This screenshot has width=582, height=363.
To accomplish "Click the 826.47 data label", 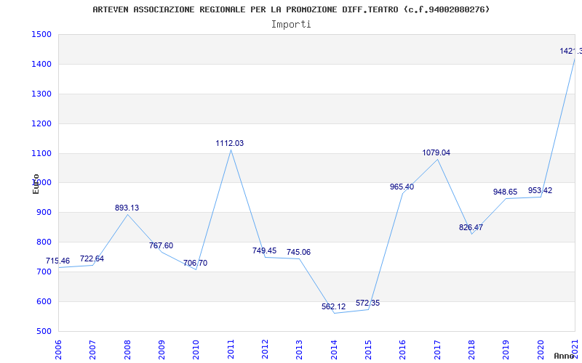I will coord(471,227).
